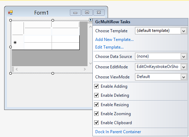Click the grid's scroll right arrow
This screenshot has height=137, width=189.
(85, 69)
